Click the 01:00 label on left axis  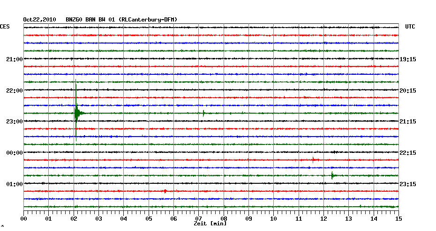pos(15,184)
